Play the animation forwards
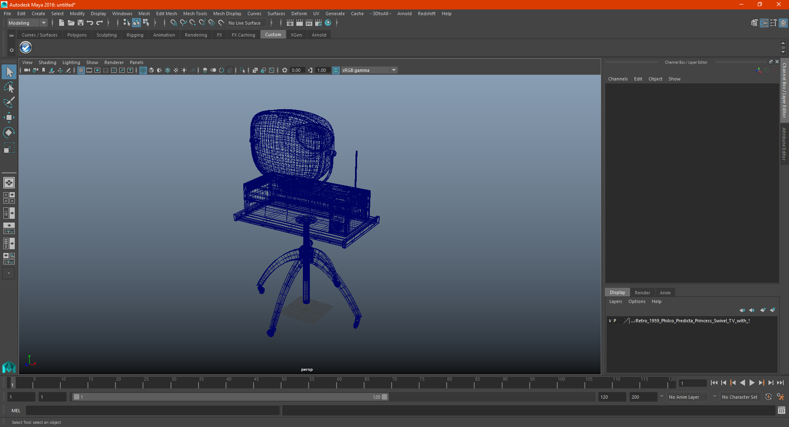This screenshot has height=427, width=789. point(752,383)
